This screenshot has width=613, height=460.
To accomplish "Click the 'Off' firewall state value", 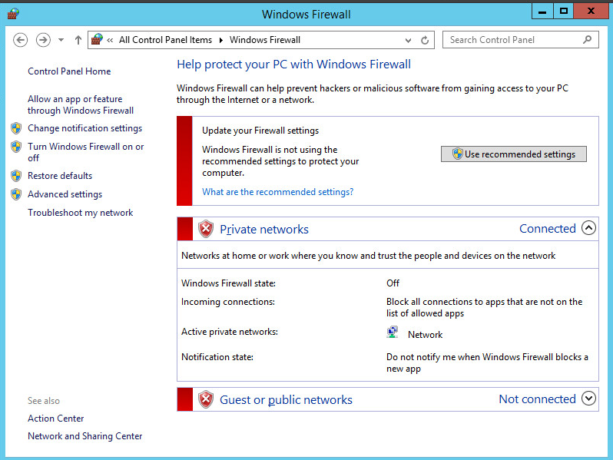I will (x=393, y=283).
